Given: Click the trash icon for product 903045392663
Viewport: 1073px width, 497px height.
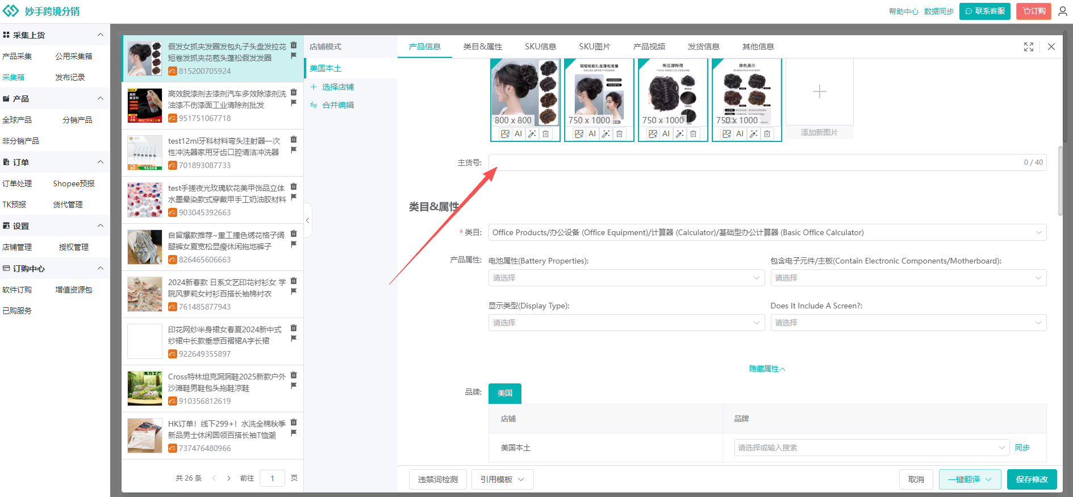Looking at the screenshot, I should point(294,186).
